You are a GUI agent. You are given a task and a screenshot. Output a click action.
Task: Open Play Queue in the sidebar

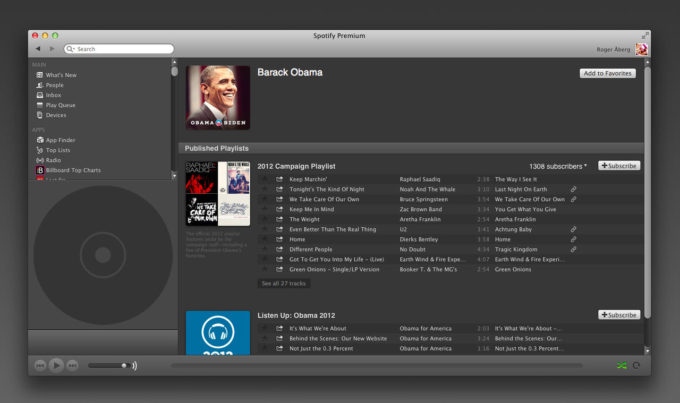click(56, 105)
